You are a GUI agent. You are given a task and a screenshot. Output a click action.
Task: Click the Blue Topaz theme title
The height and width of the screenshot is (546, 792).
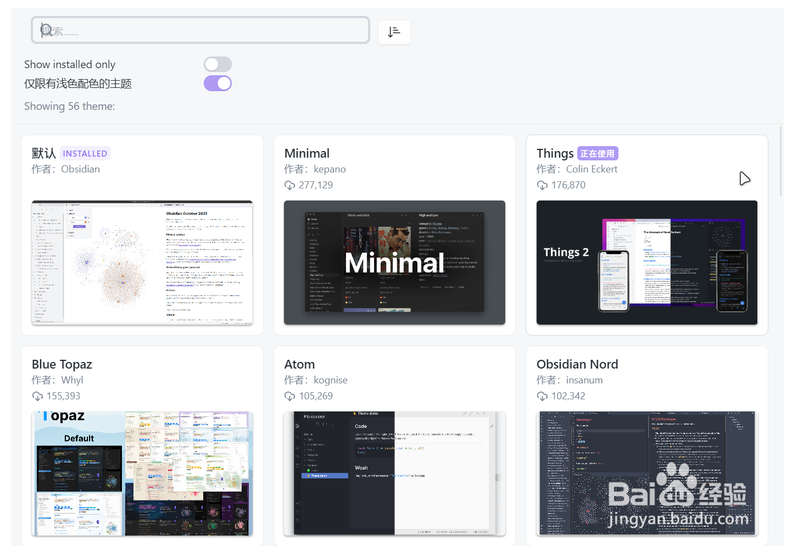pyautogui.click(x=62, y=364)
